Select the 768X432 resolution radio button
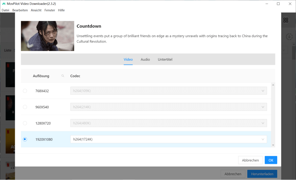 (x=25, y=91)
